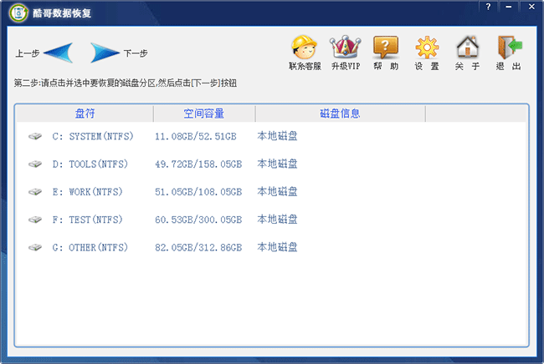Click capacity 51.05GB/108.05GB
This screenshot has height=364, width=544.
(198, 192)
